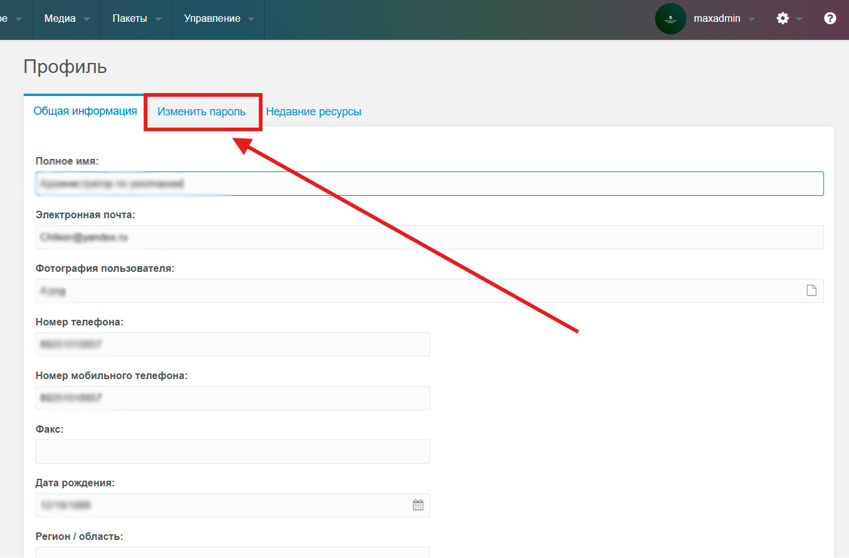
Task: Click the file browse icon in photo field
Action: click(x=811, y=291)
